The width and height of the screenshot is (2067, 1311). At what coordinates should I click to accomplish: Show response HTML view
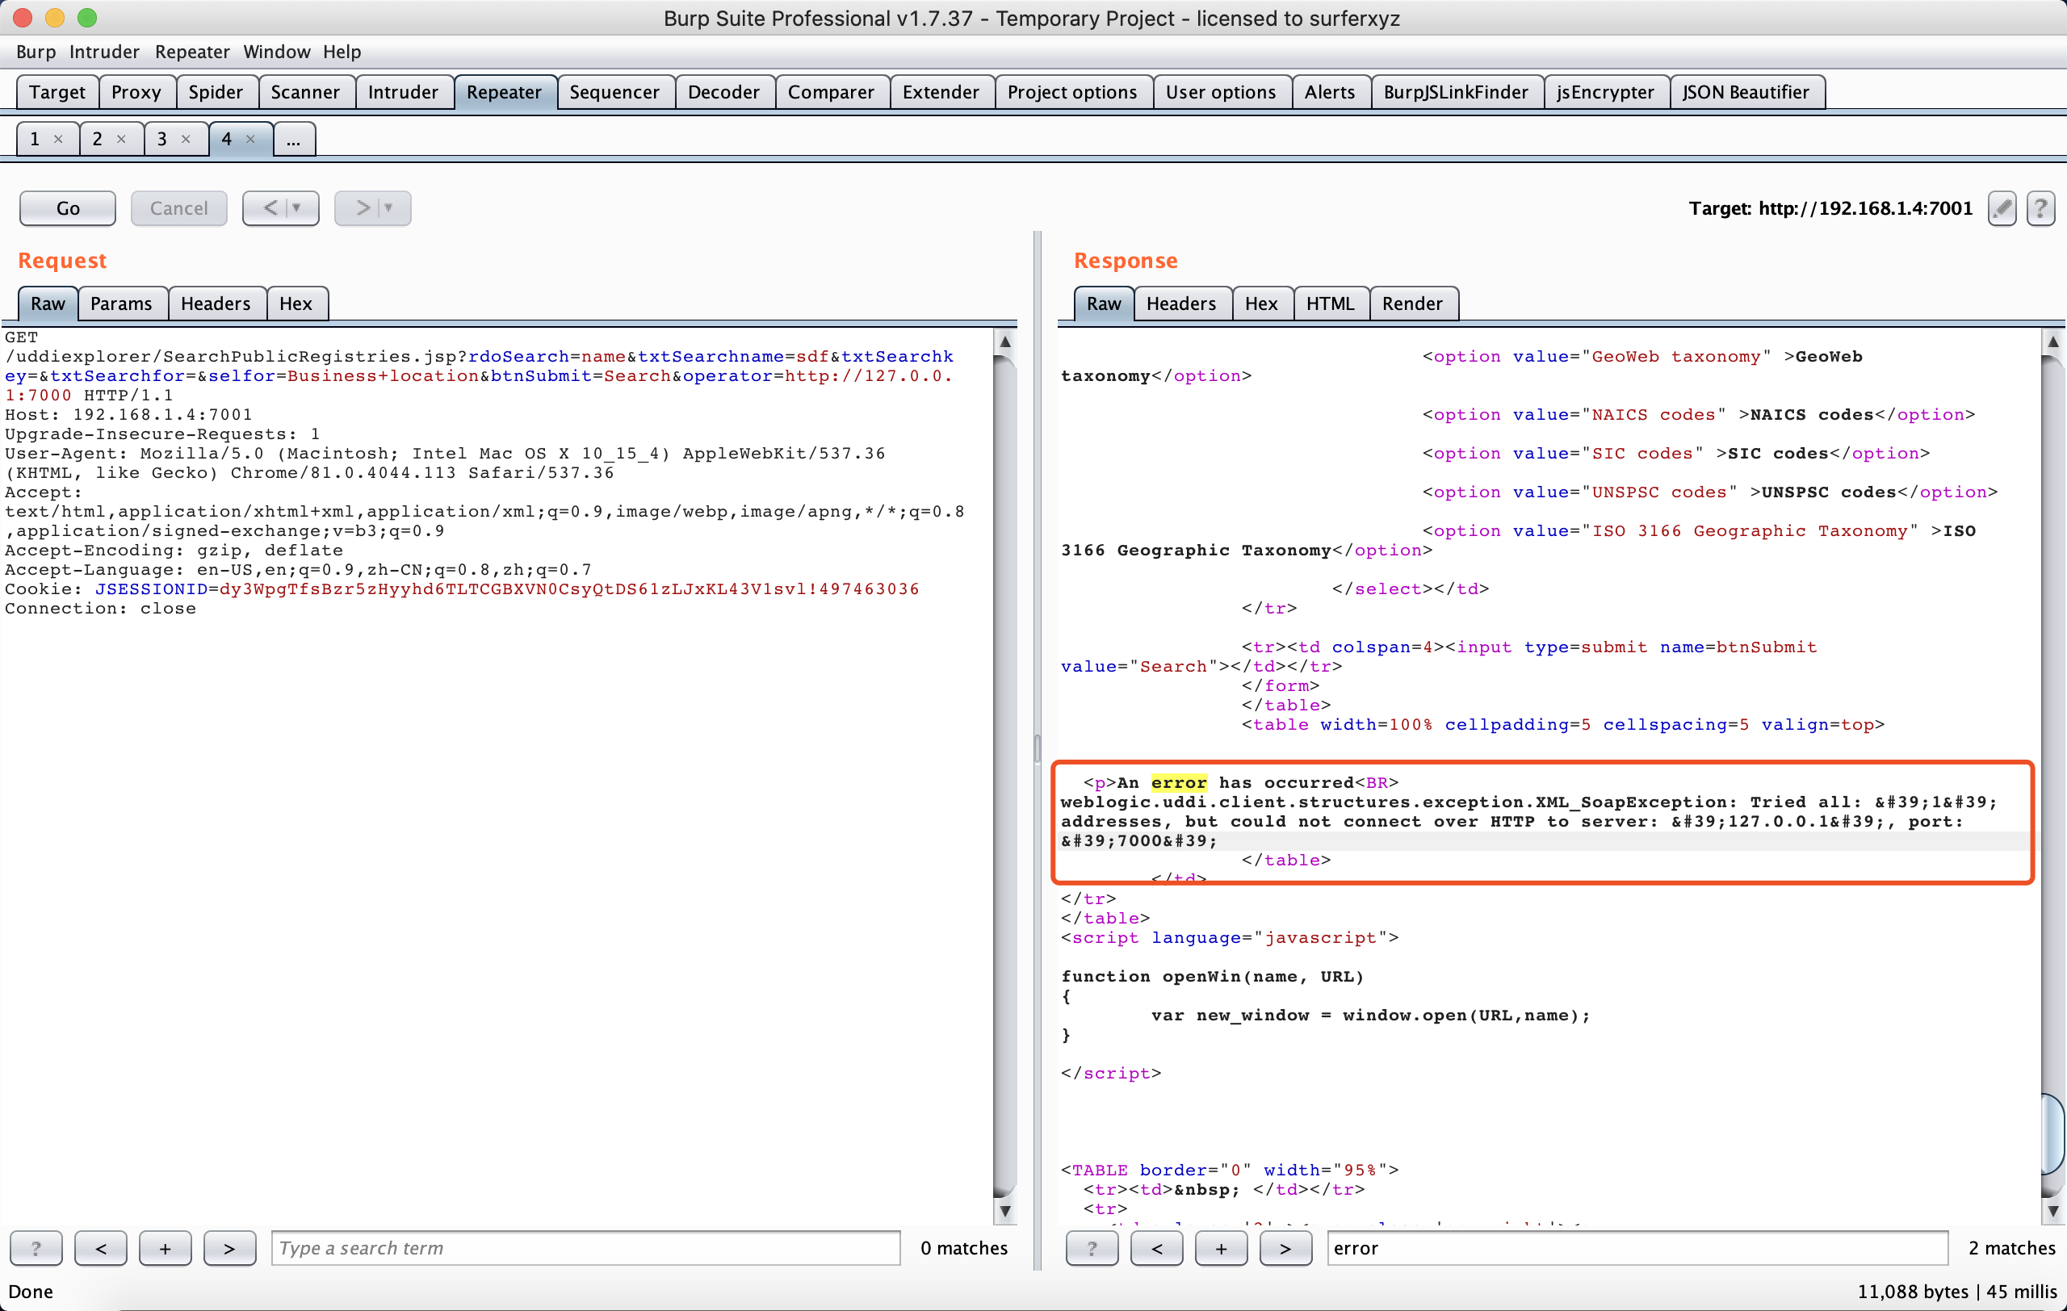(1331, 304)
